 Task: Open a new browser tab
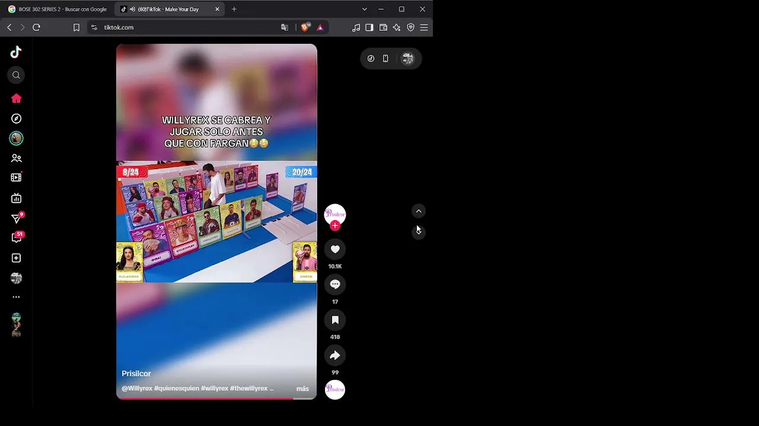click(234, 9)
